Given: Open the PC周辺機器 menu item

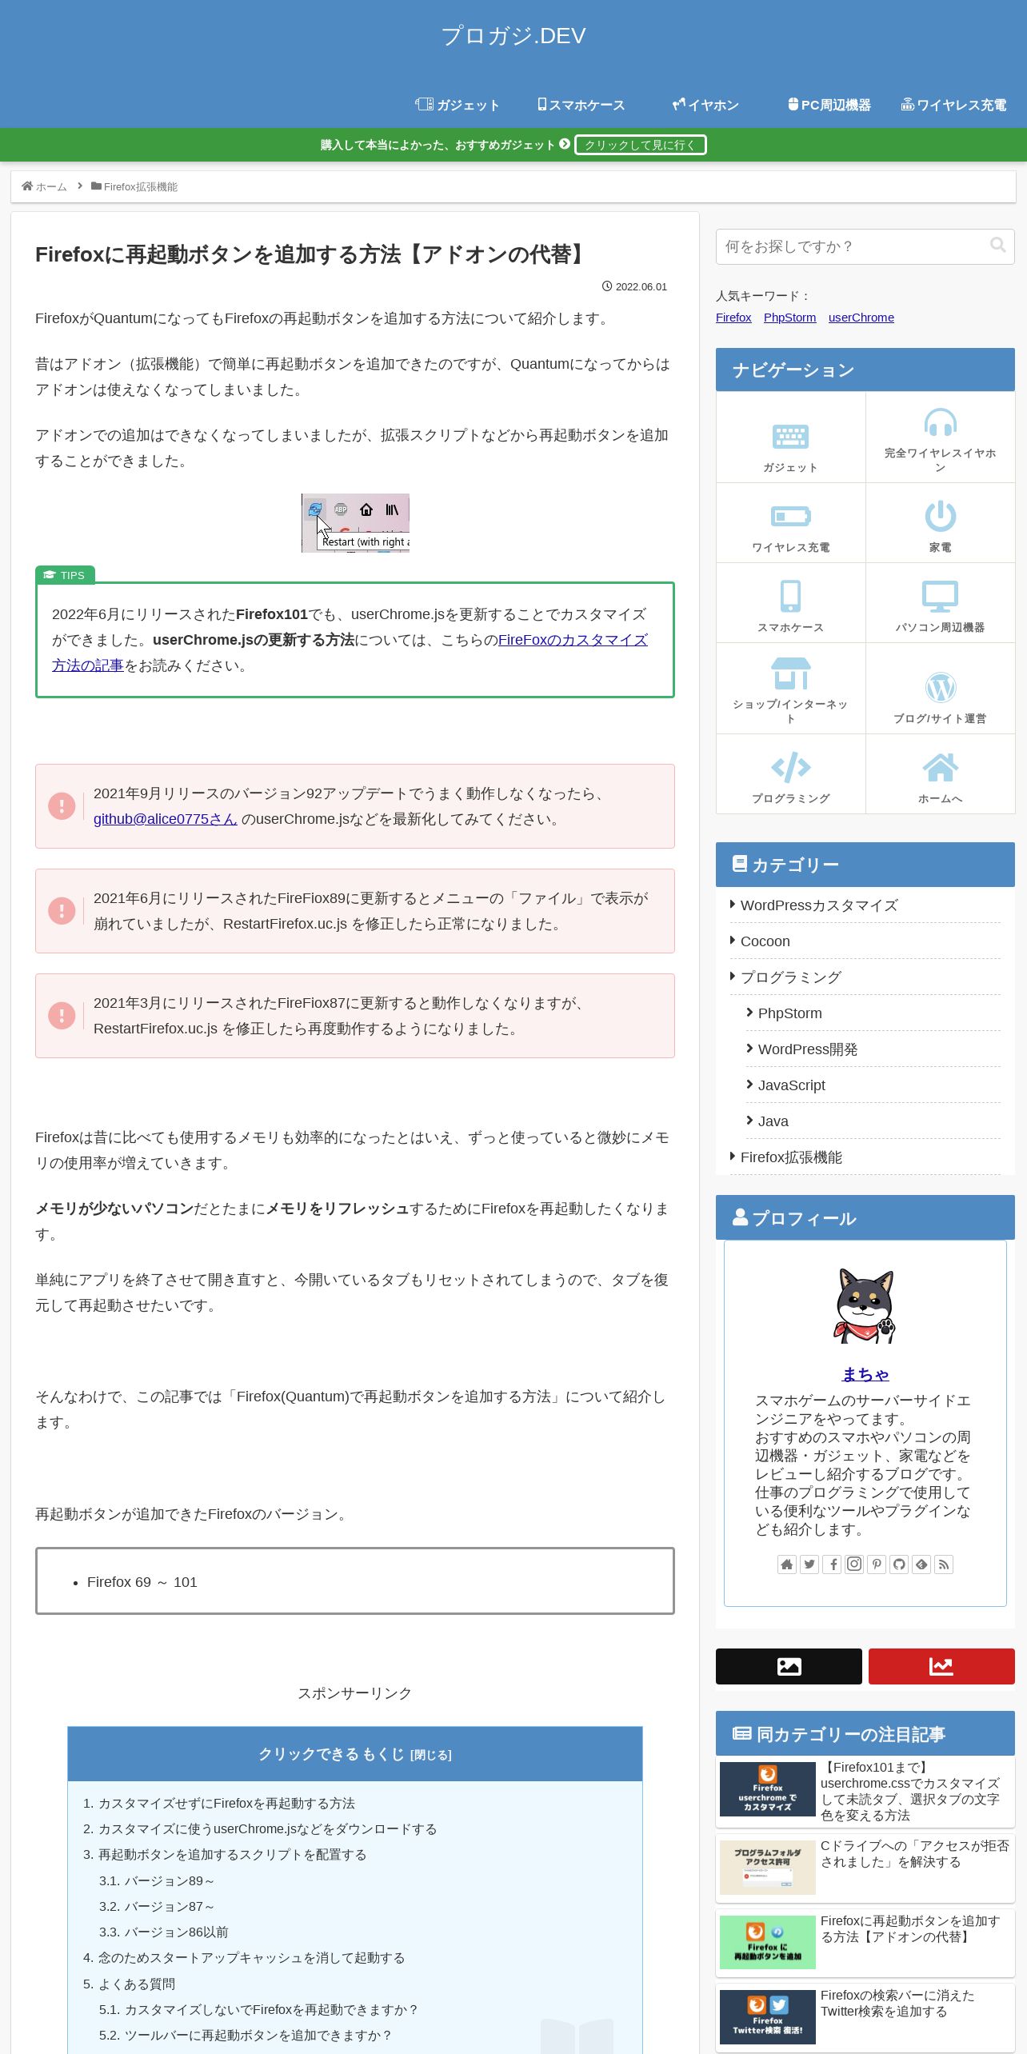Looking at the screenshot, I should 829,105.
